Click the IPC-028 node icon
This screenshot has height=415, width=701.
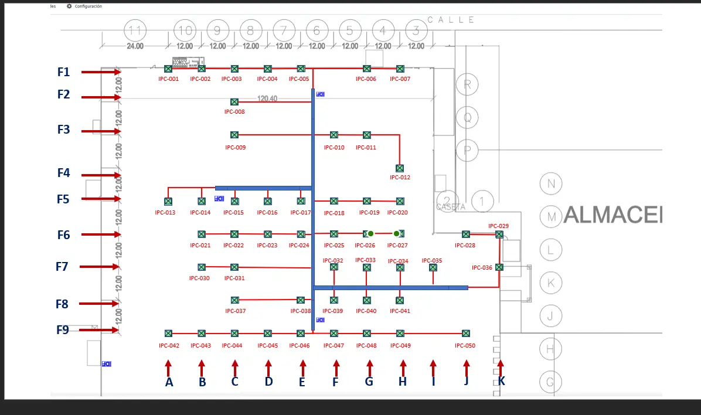(x=466, y=234)
